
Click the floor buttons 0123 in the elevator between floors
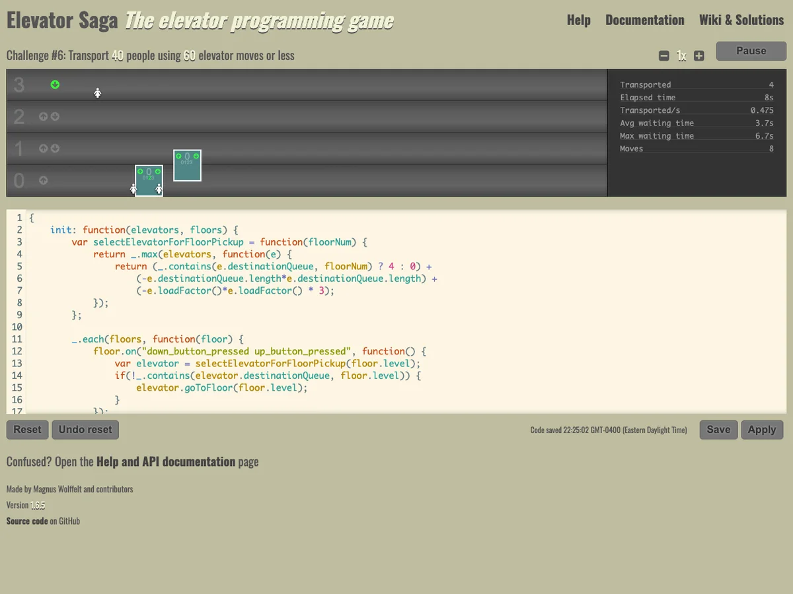pos(187,162)
